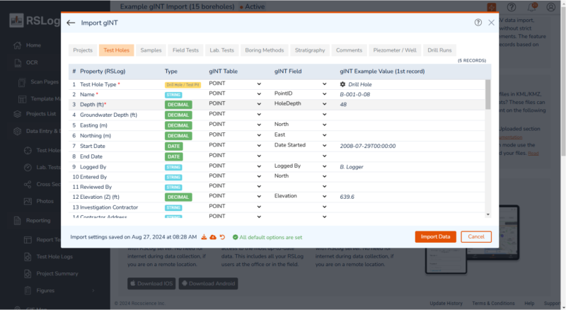Open Photos sidebar icon
Image resolution: width=566 pixels, height=310 pixels.
tap(28, 201)
